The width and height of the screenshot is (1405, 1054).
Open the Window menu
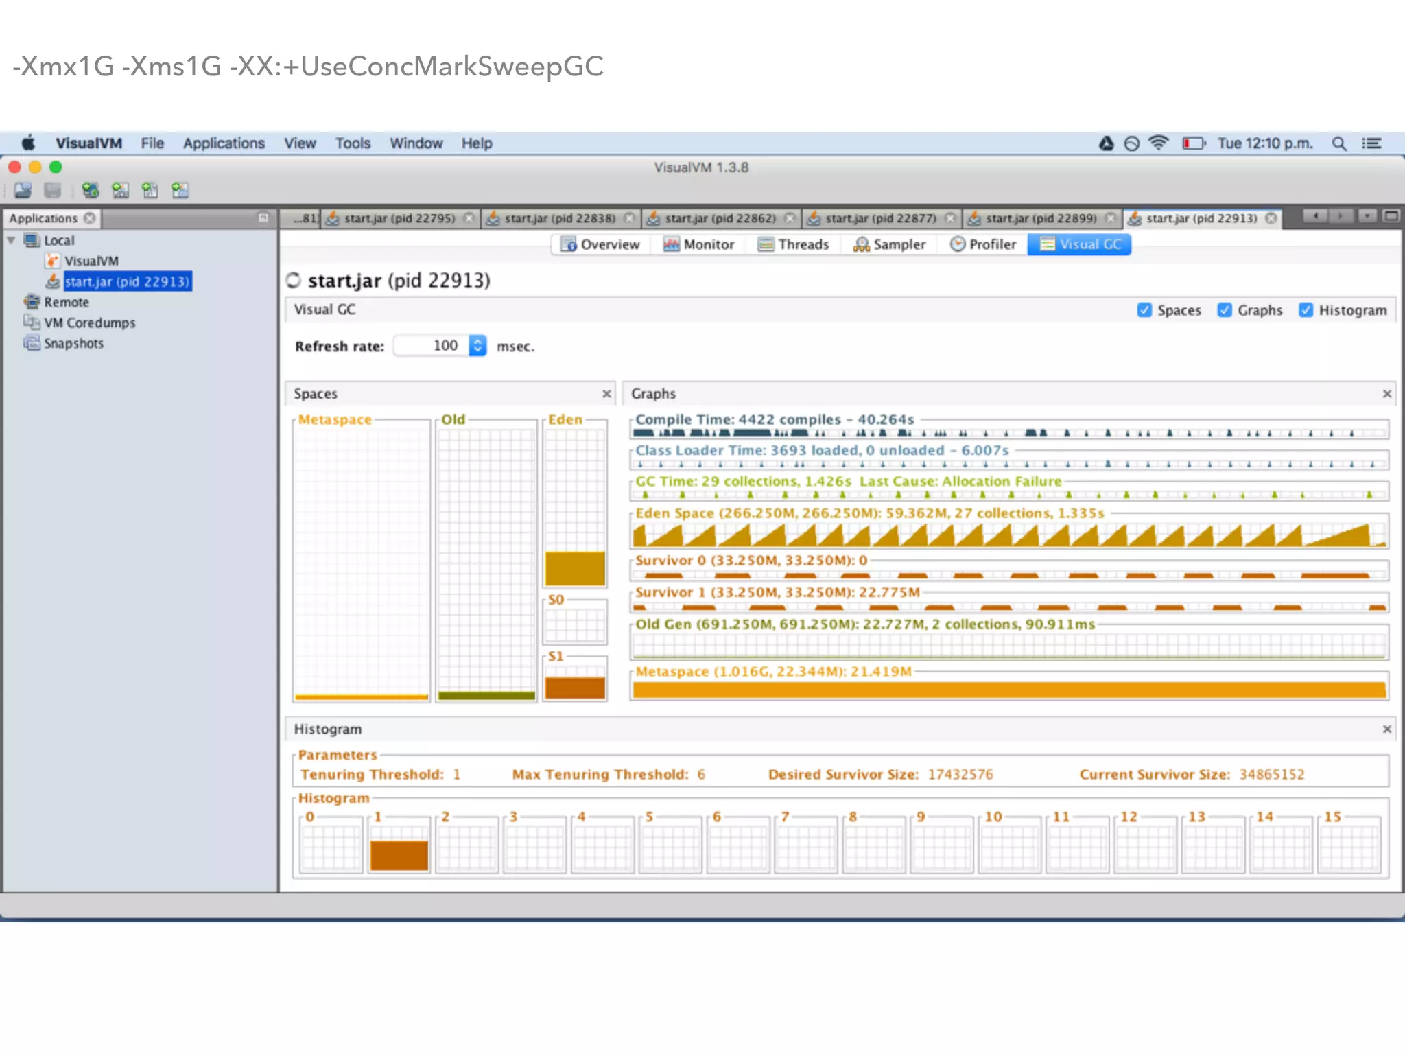[x=416, y=143]
